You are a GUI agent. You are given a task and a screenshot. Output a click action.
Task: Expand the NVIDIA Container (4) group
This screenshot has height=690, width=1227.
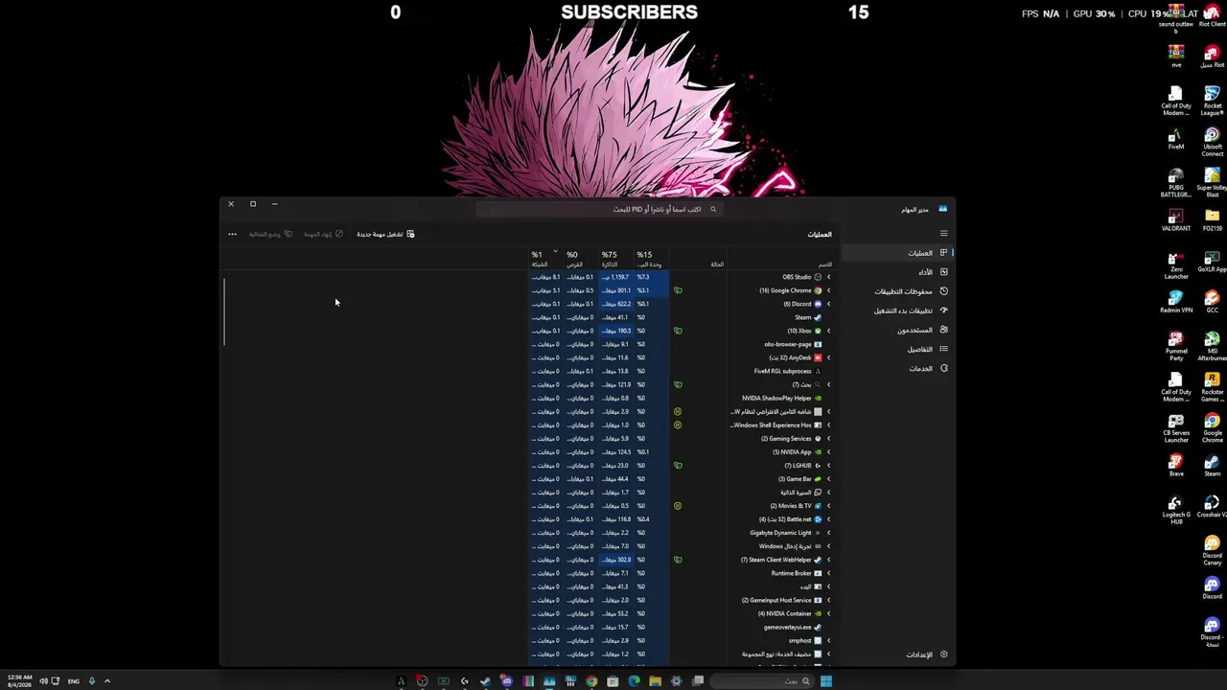pos(829,613)
